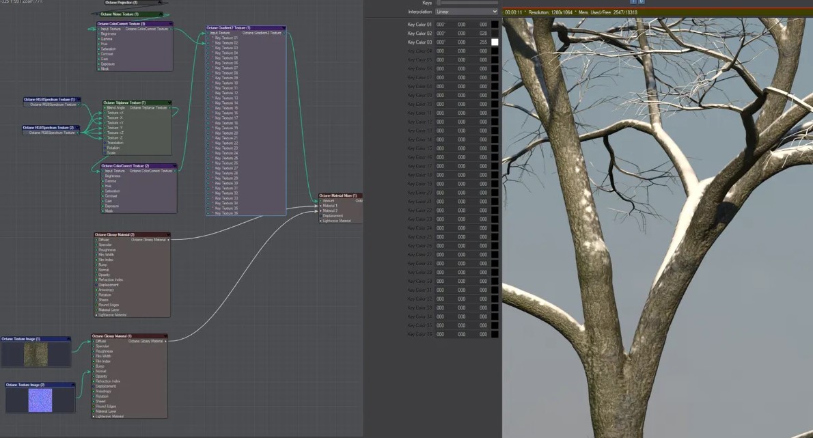The image size is (813, 438).
Task: Click RGBSpectrum Texture (2) output socket
Action: tap(78, 133)
